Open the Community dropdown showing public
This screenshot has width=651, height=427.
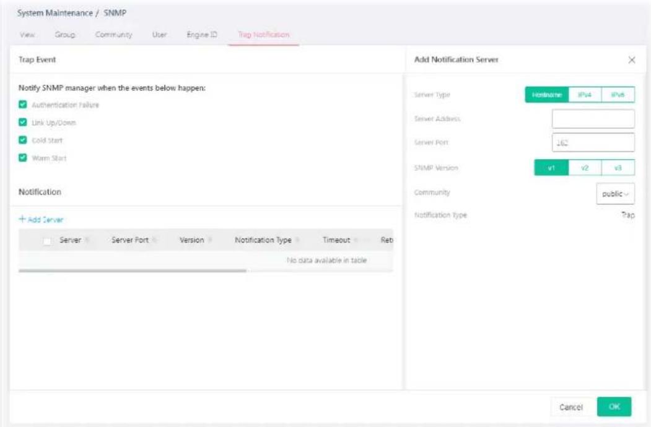615,194
